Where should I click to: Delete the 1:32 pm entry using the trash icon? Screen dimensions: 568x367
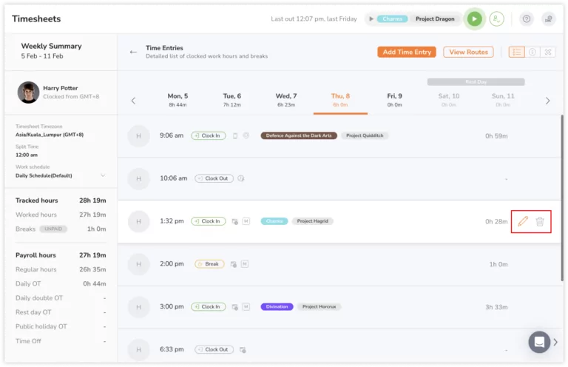coord(540,221)
